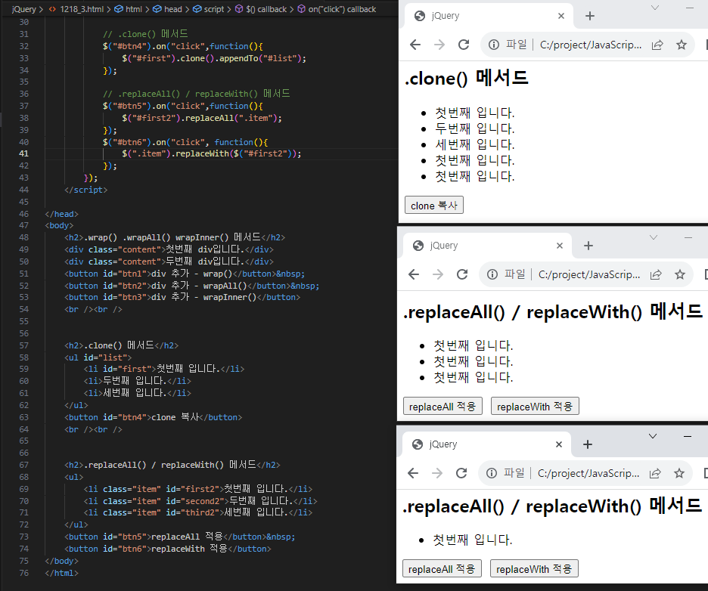Open new tab in middle browser window
Viewport: 708px width, 591px height.
588,246
